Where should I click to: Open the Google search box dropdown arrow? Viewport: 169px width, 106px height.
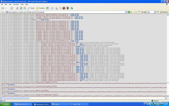[x=155, y=12]
